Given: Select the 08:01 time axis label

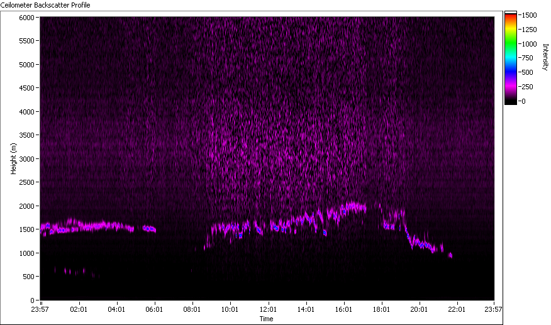Looking at the screenshot, I should coord(192,309).
